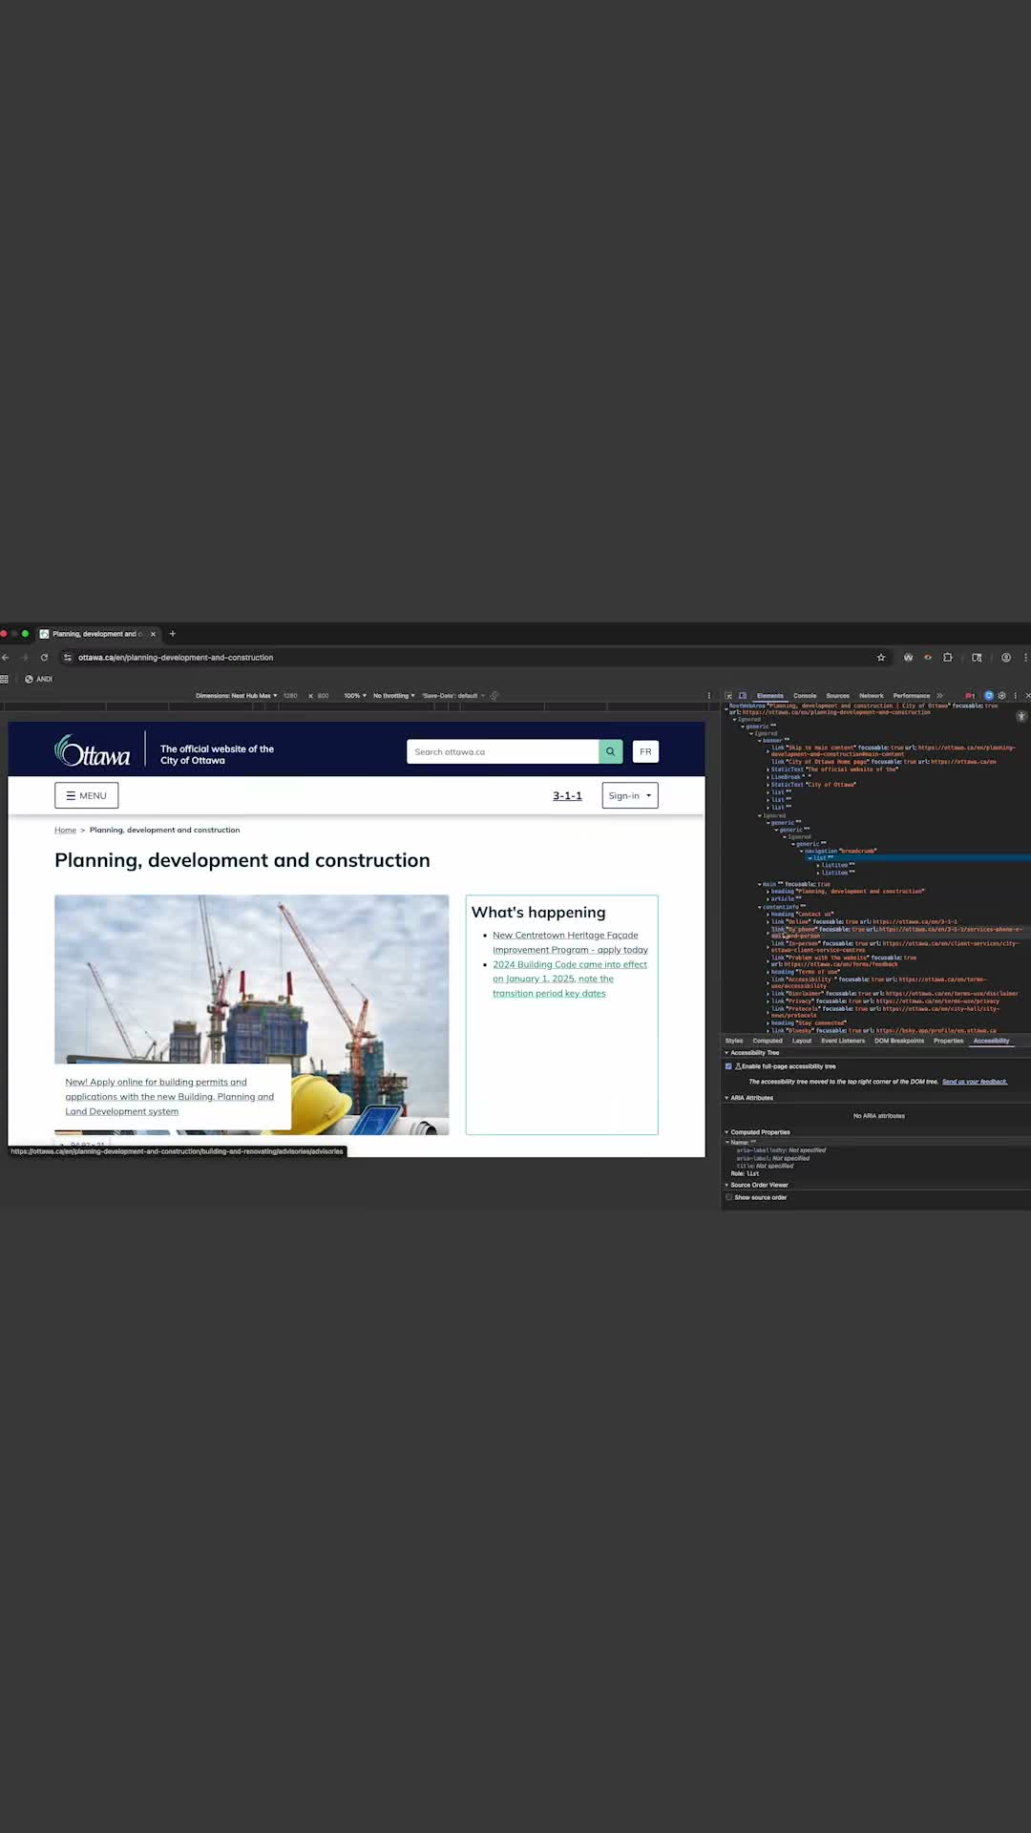Open the DOM Breakpoints pane tab
1031x1833 pixels.
tap(899, 1041)
